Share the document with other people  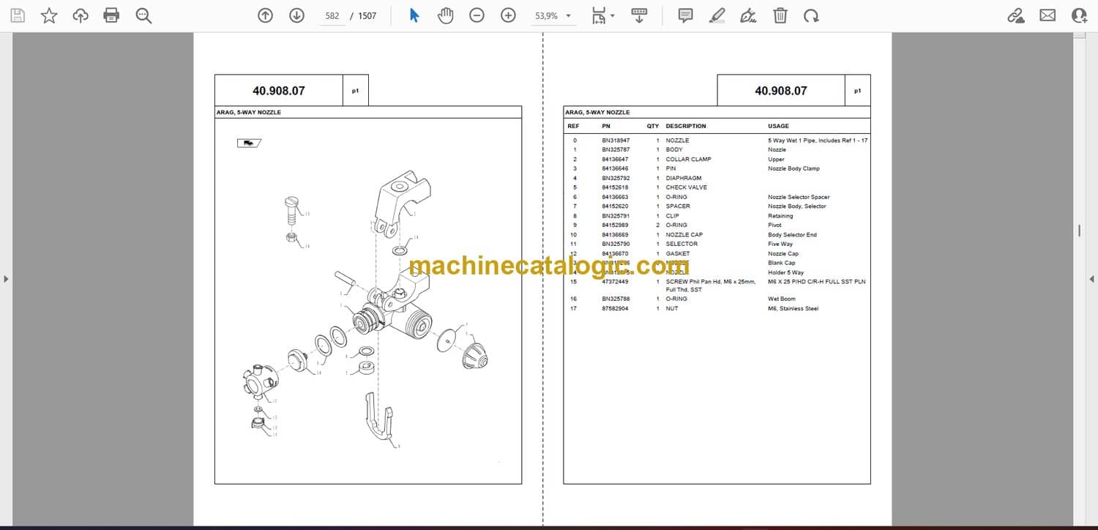tap(1079, 15)
